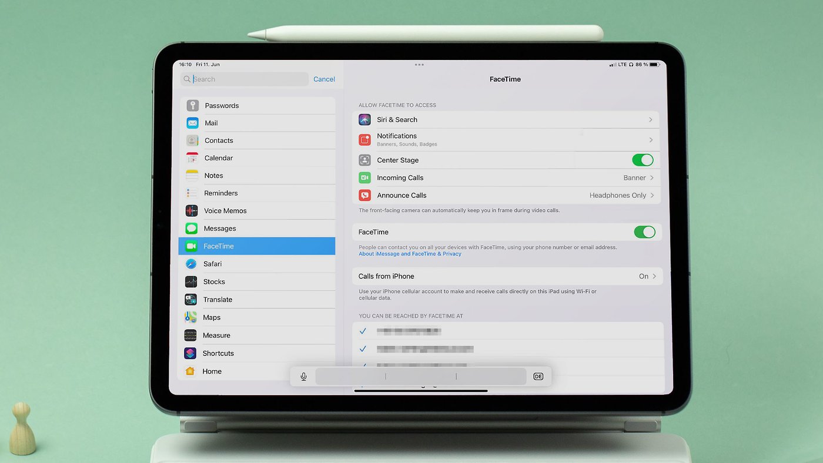The height and width of the screenshot is (463, 823).
Task: Change Announce Calls Headphones Only setting
Action: [x=622, y=195]
